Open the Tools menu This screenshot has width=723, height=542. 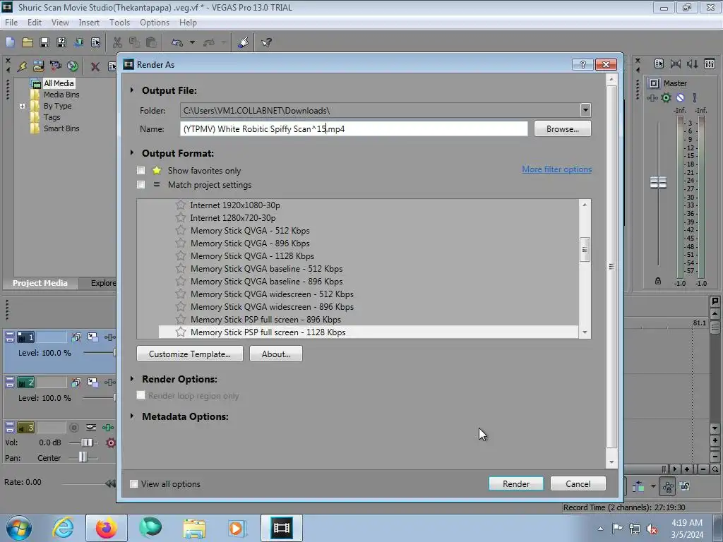(x=119, y=22)
